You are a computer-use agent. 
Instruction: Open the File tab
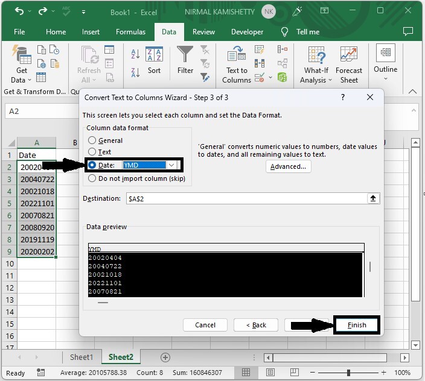click(19, 32)
